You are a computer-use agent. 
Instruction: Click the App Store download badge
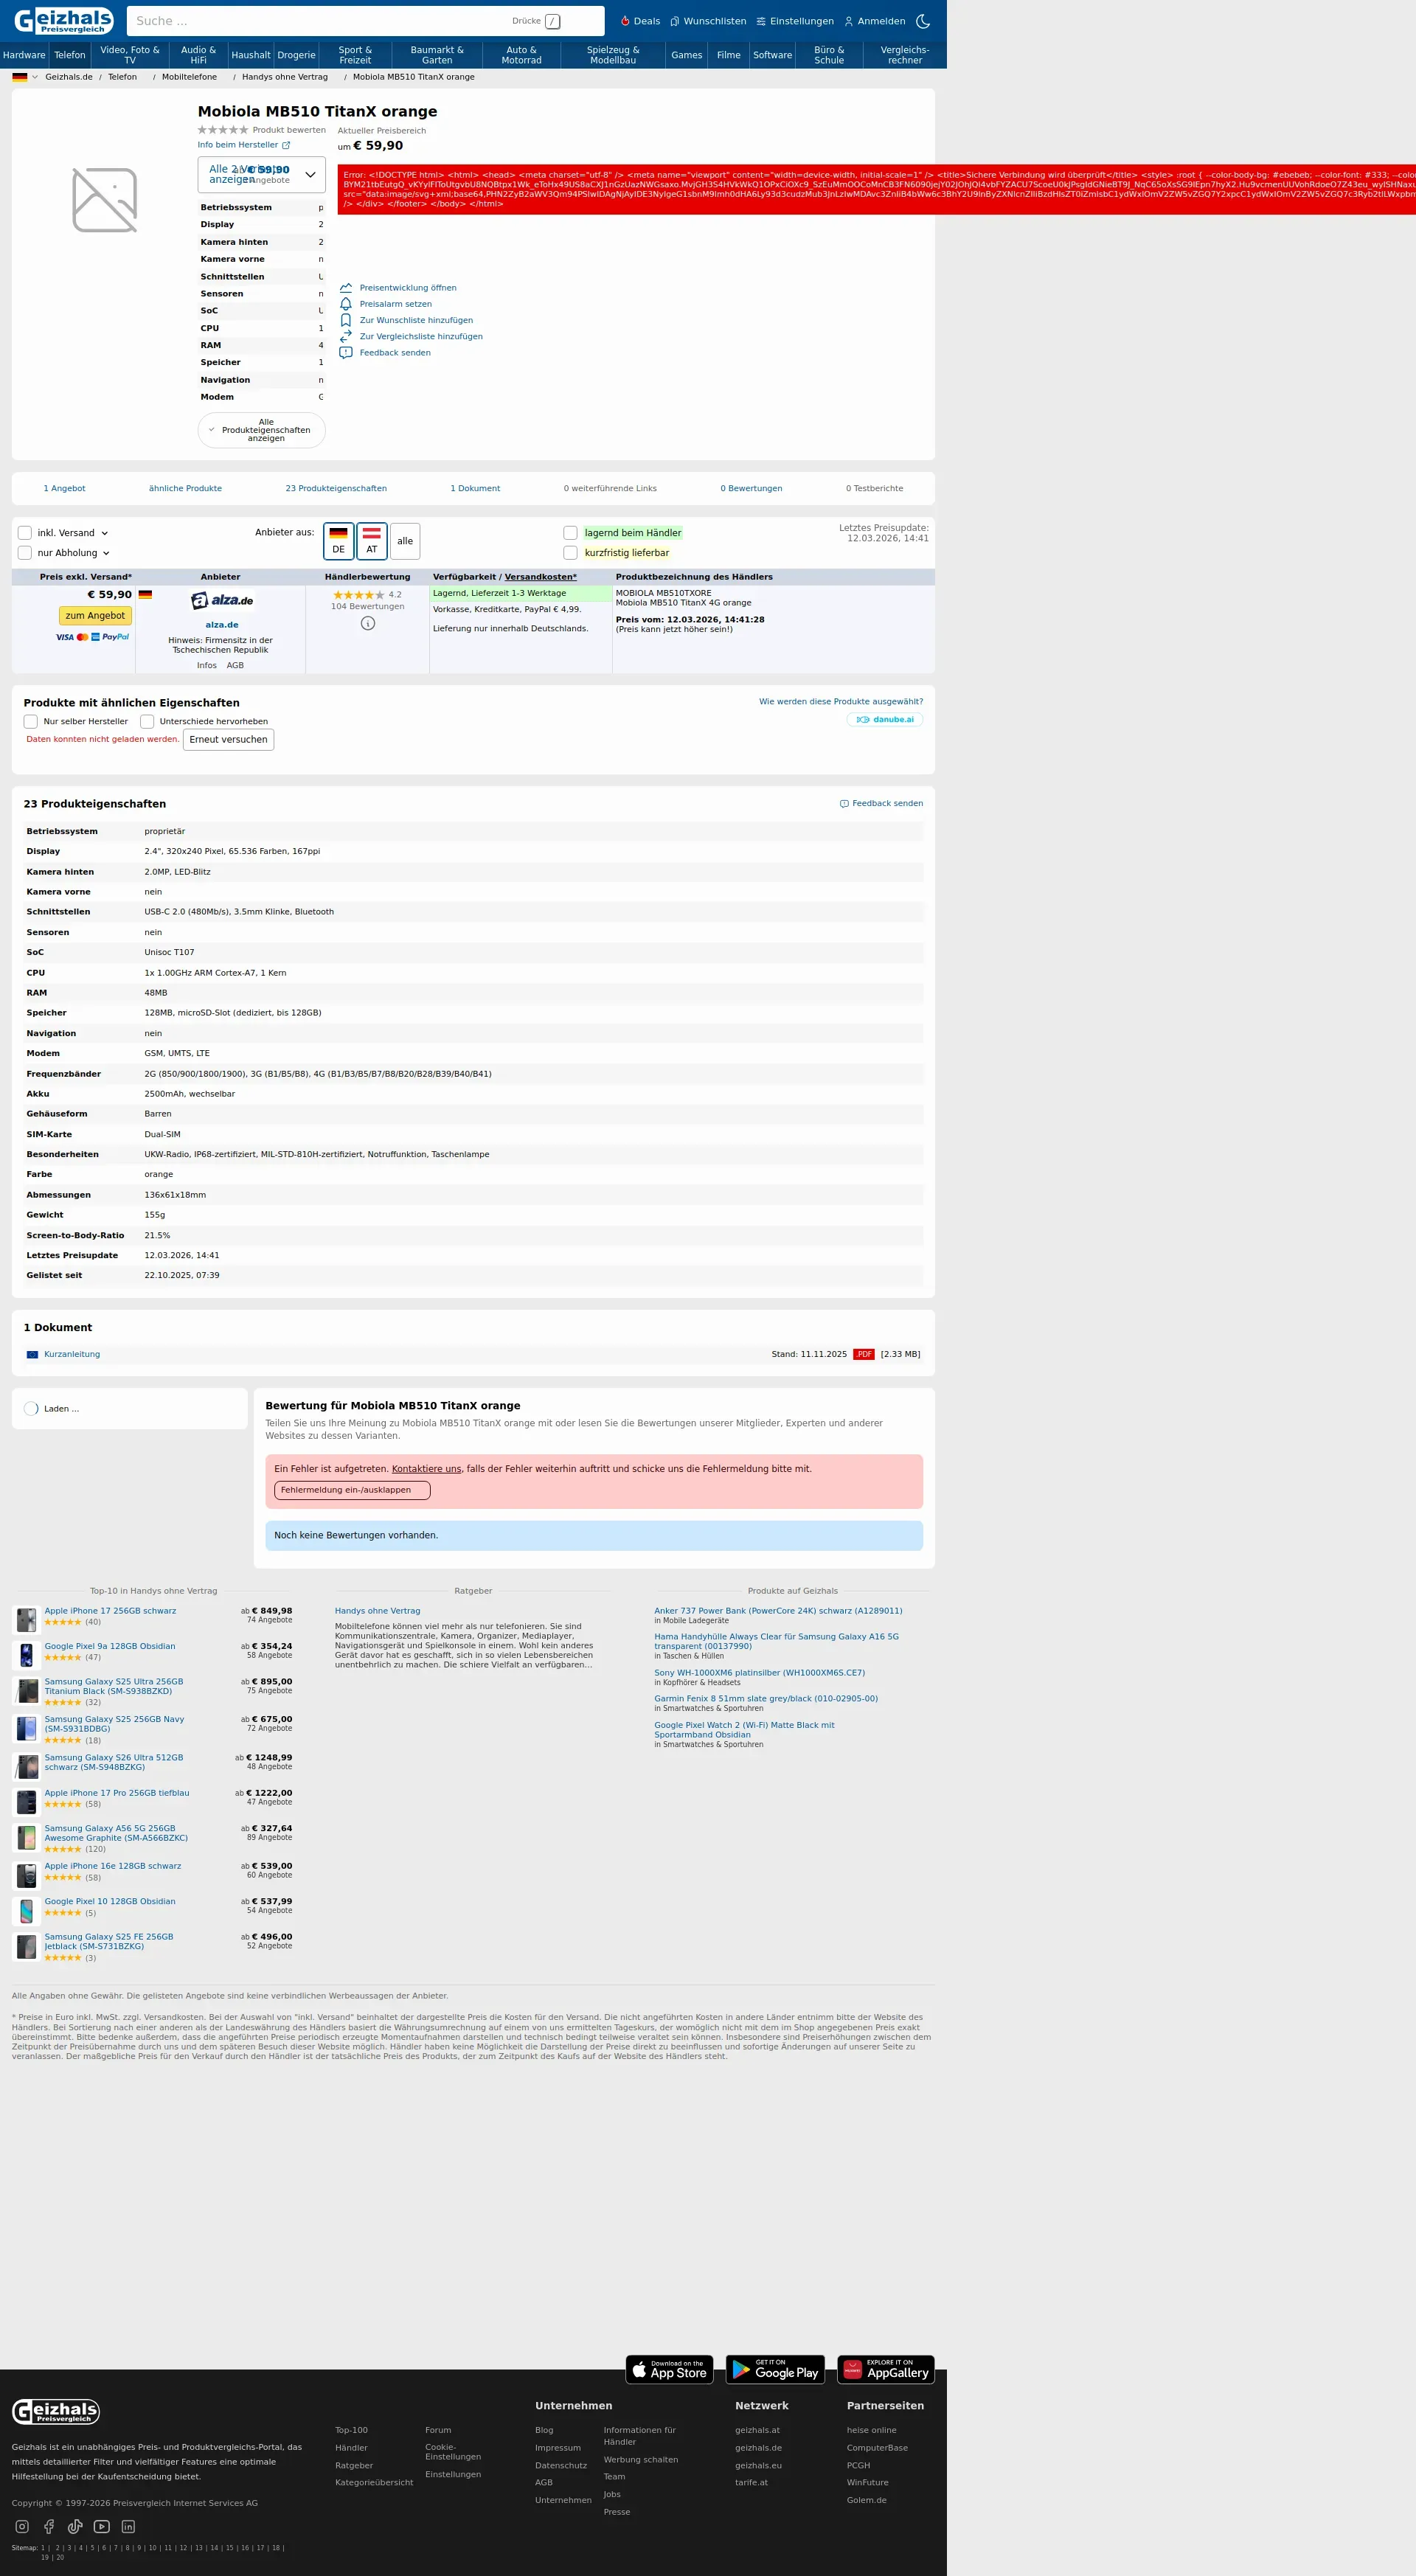tap(669, 2369)
